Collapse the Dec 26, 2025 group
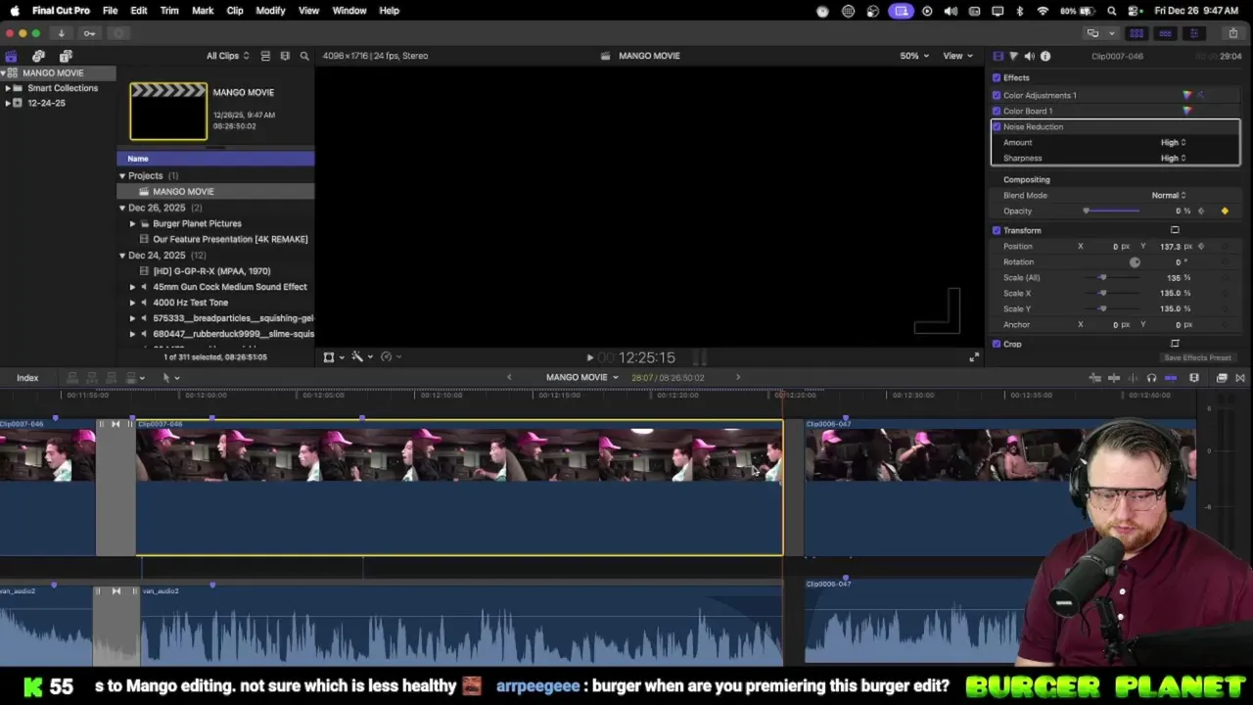The height and width of the screenshot is (705, 1253). tap(122, 208)
